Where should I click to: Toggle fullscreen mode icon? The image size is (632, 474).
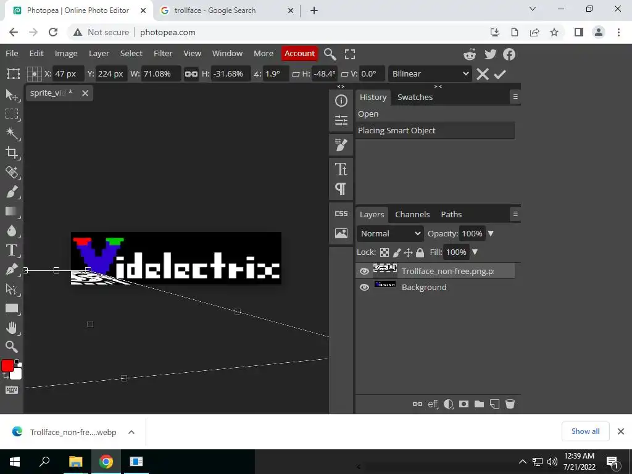(x=350, y=54)
